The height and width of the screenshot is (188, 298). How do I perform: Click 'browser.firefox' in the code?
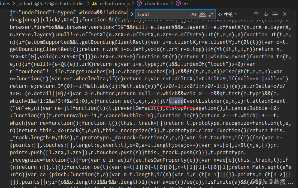(32, 27)
